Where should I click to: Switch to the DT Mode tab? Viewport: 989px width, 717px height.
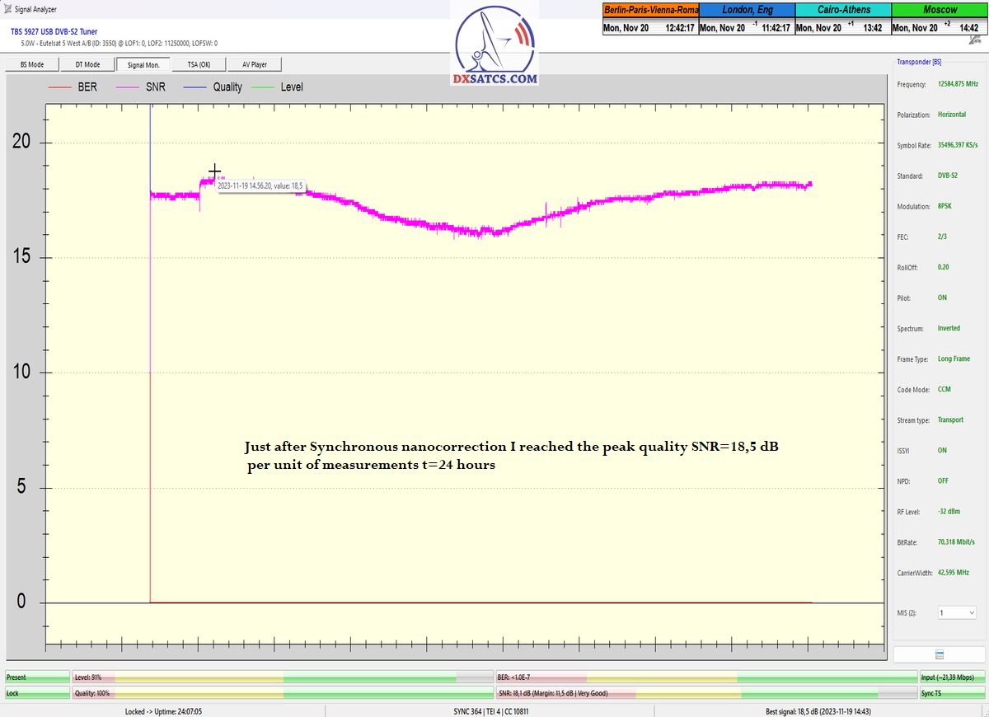point(87,64)
